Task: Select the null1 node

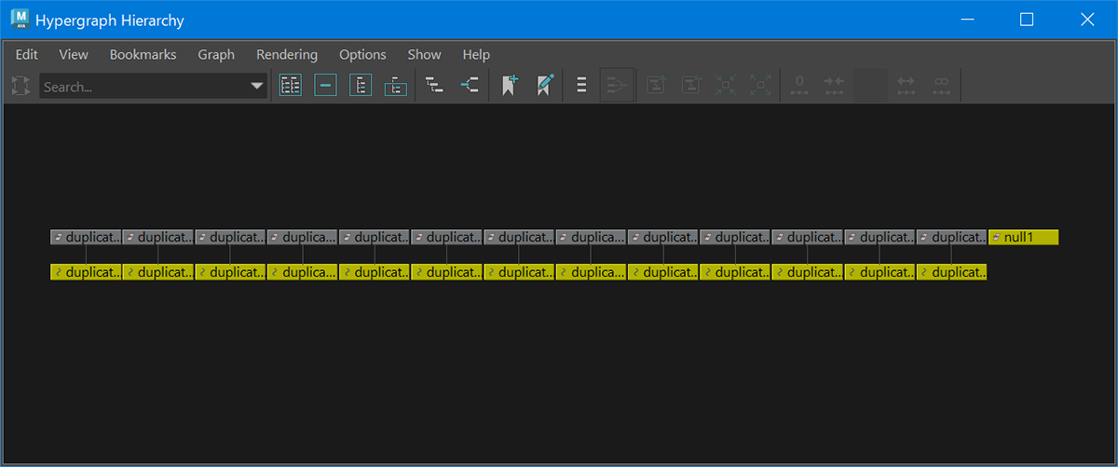Action: (1024, 237)
